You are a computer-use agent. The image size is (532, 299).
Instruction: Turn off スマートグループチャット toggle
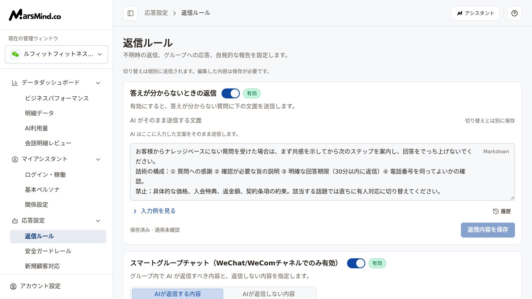pyautogui.click(x=356, y=263)
